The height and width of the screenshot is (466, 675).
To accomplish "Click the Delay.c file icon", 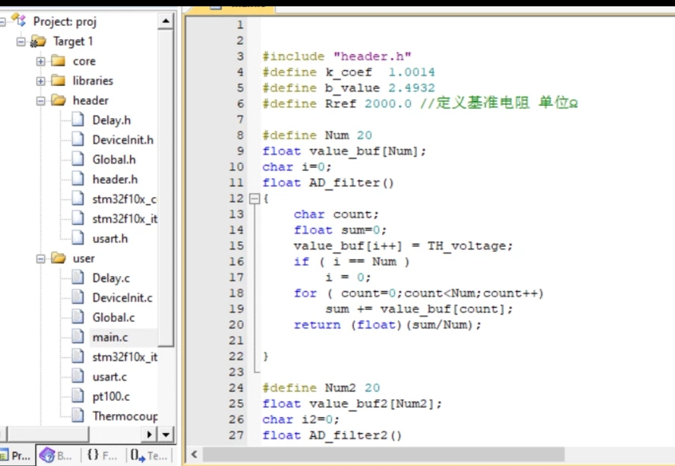I will tap(78, 278).
